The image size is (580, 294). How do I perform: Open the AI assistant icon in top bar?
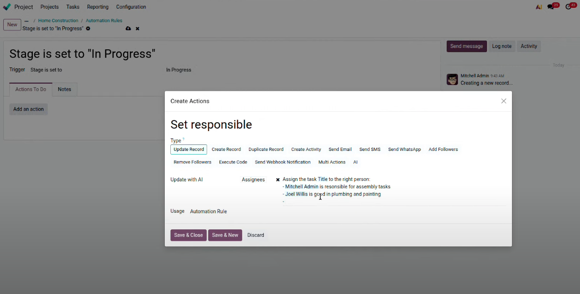click(x=539, y=7)
